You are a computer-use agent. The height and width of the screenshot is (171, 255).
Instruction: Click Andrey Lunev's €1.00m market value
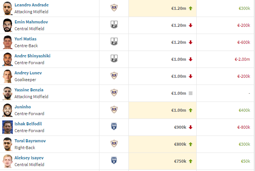[179, 76]
